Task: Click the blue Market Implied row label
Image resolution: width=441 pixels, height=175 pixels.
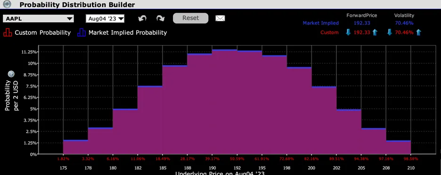Action: [x=321, y=23]
